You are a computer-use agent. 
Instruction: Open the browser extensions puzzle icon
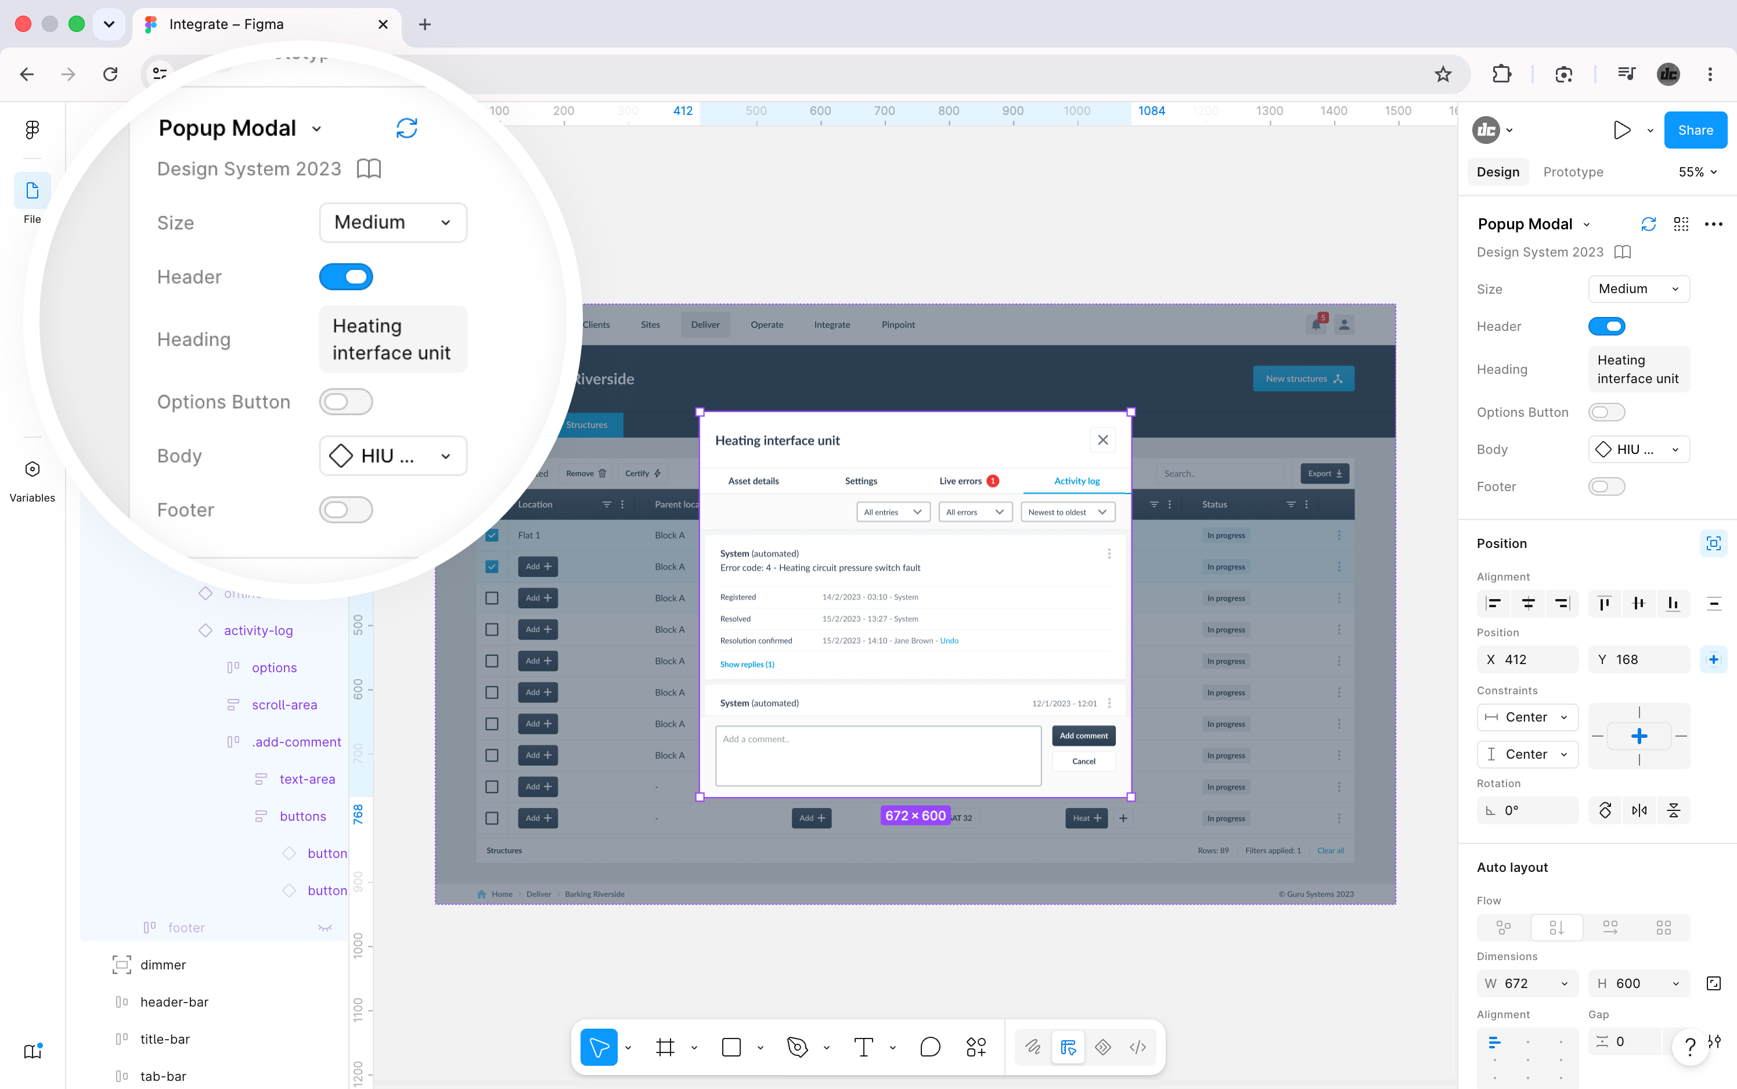click(1501, 74)
